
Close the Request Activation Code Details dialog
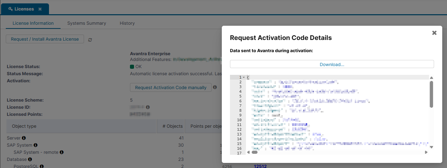[x=434, y=33]
